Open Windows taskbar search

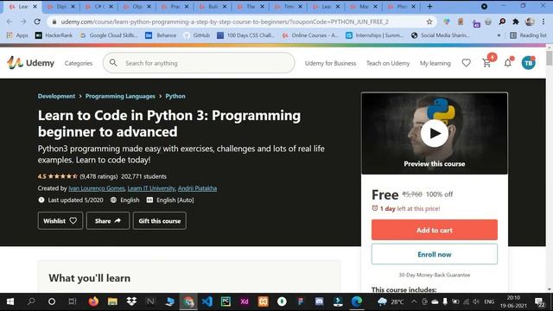click(31, 301)
